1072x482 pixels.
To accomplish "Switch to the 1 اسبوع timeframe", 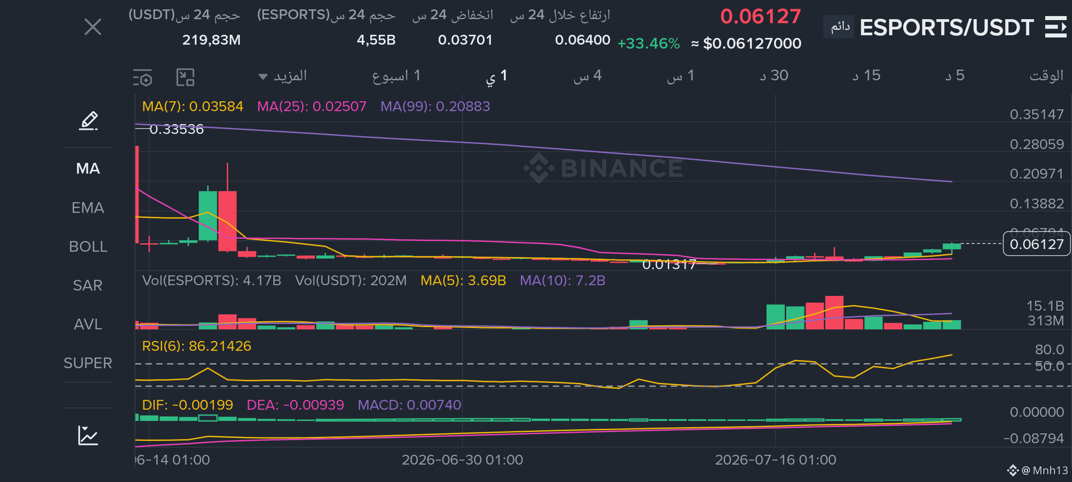I will point(396,76).
